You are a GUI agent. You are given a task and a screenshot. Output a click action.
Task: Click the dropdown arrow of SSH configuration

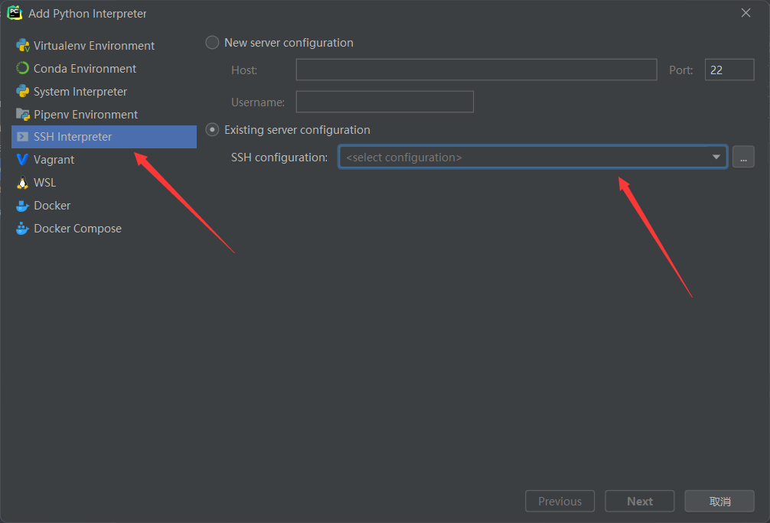point(716,157)
